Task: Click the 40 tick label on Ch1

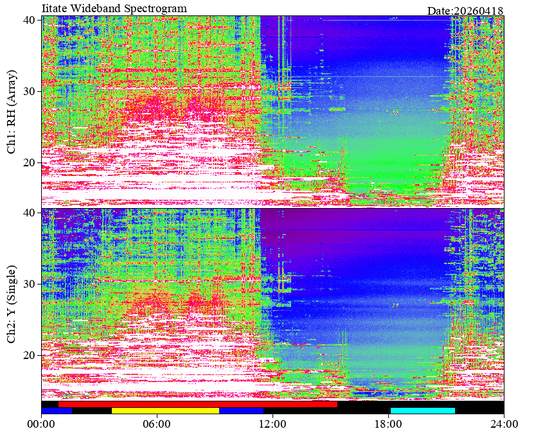Action: tap(29, 20)
